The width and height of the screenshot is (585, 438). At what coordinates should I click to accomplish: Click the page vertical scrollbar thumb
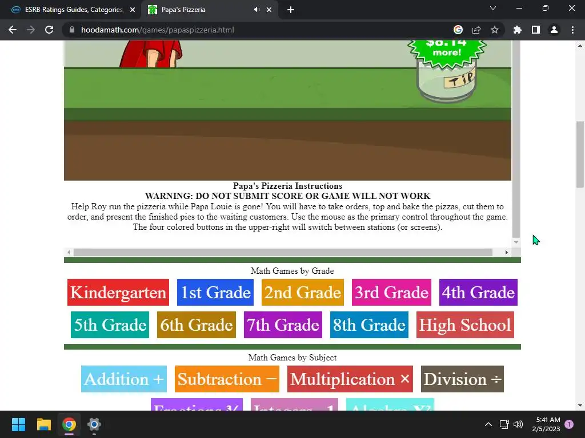580,155
